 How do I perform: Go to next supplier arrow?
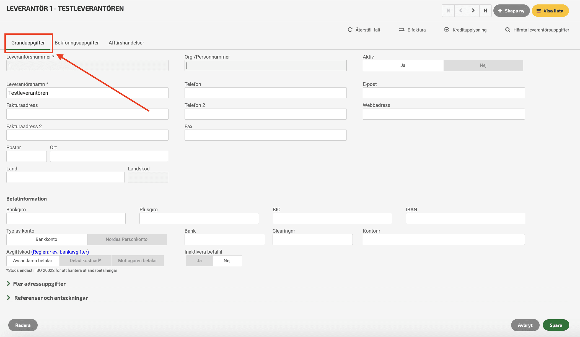[x=473, y=11]
